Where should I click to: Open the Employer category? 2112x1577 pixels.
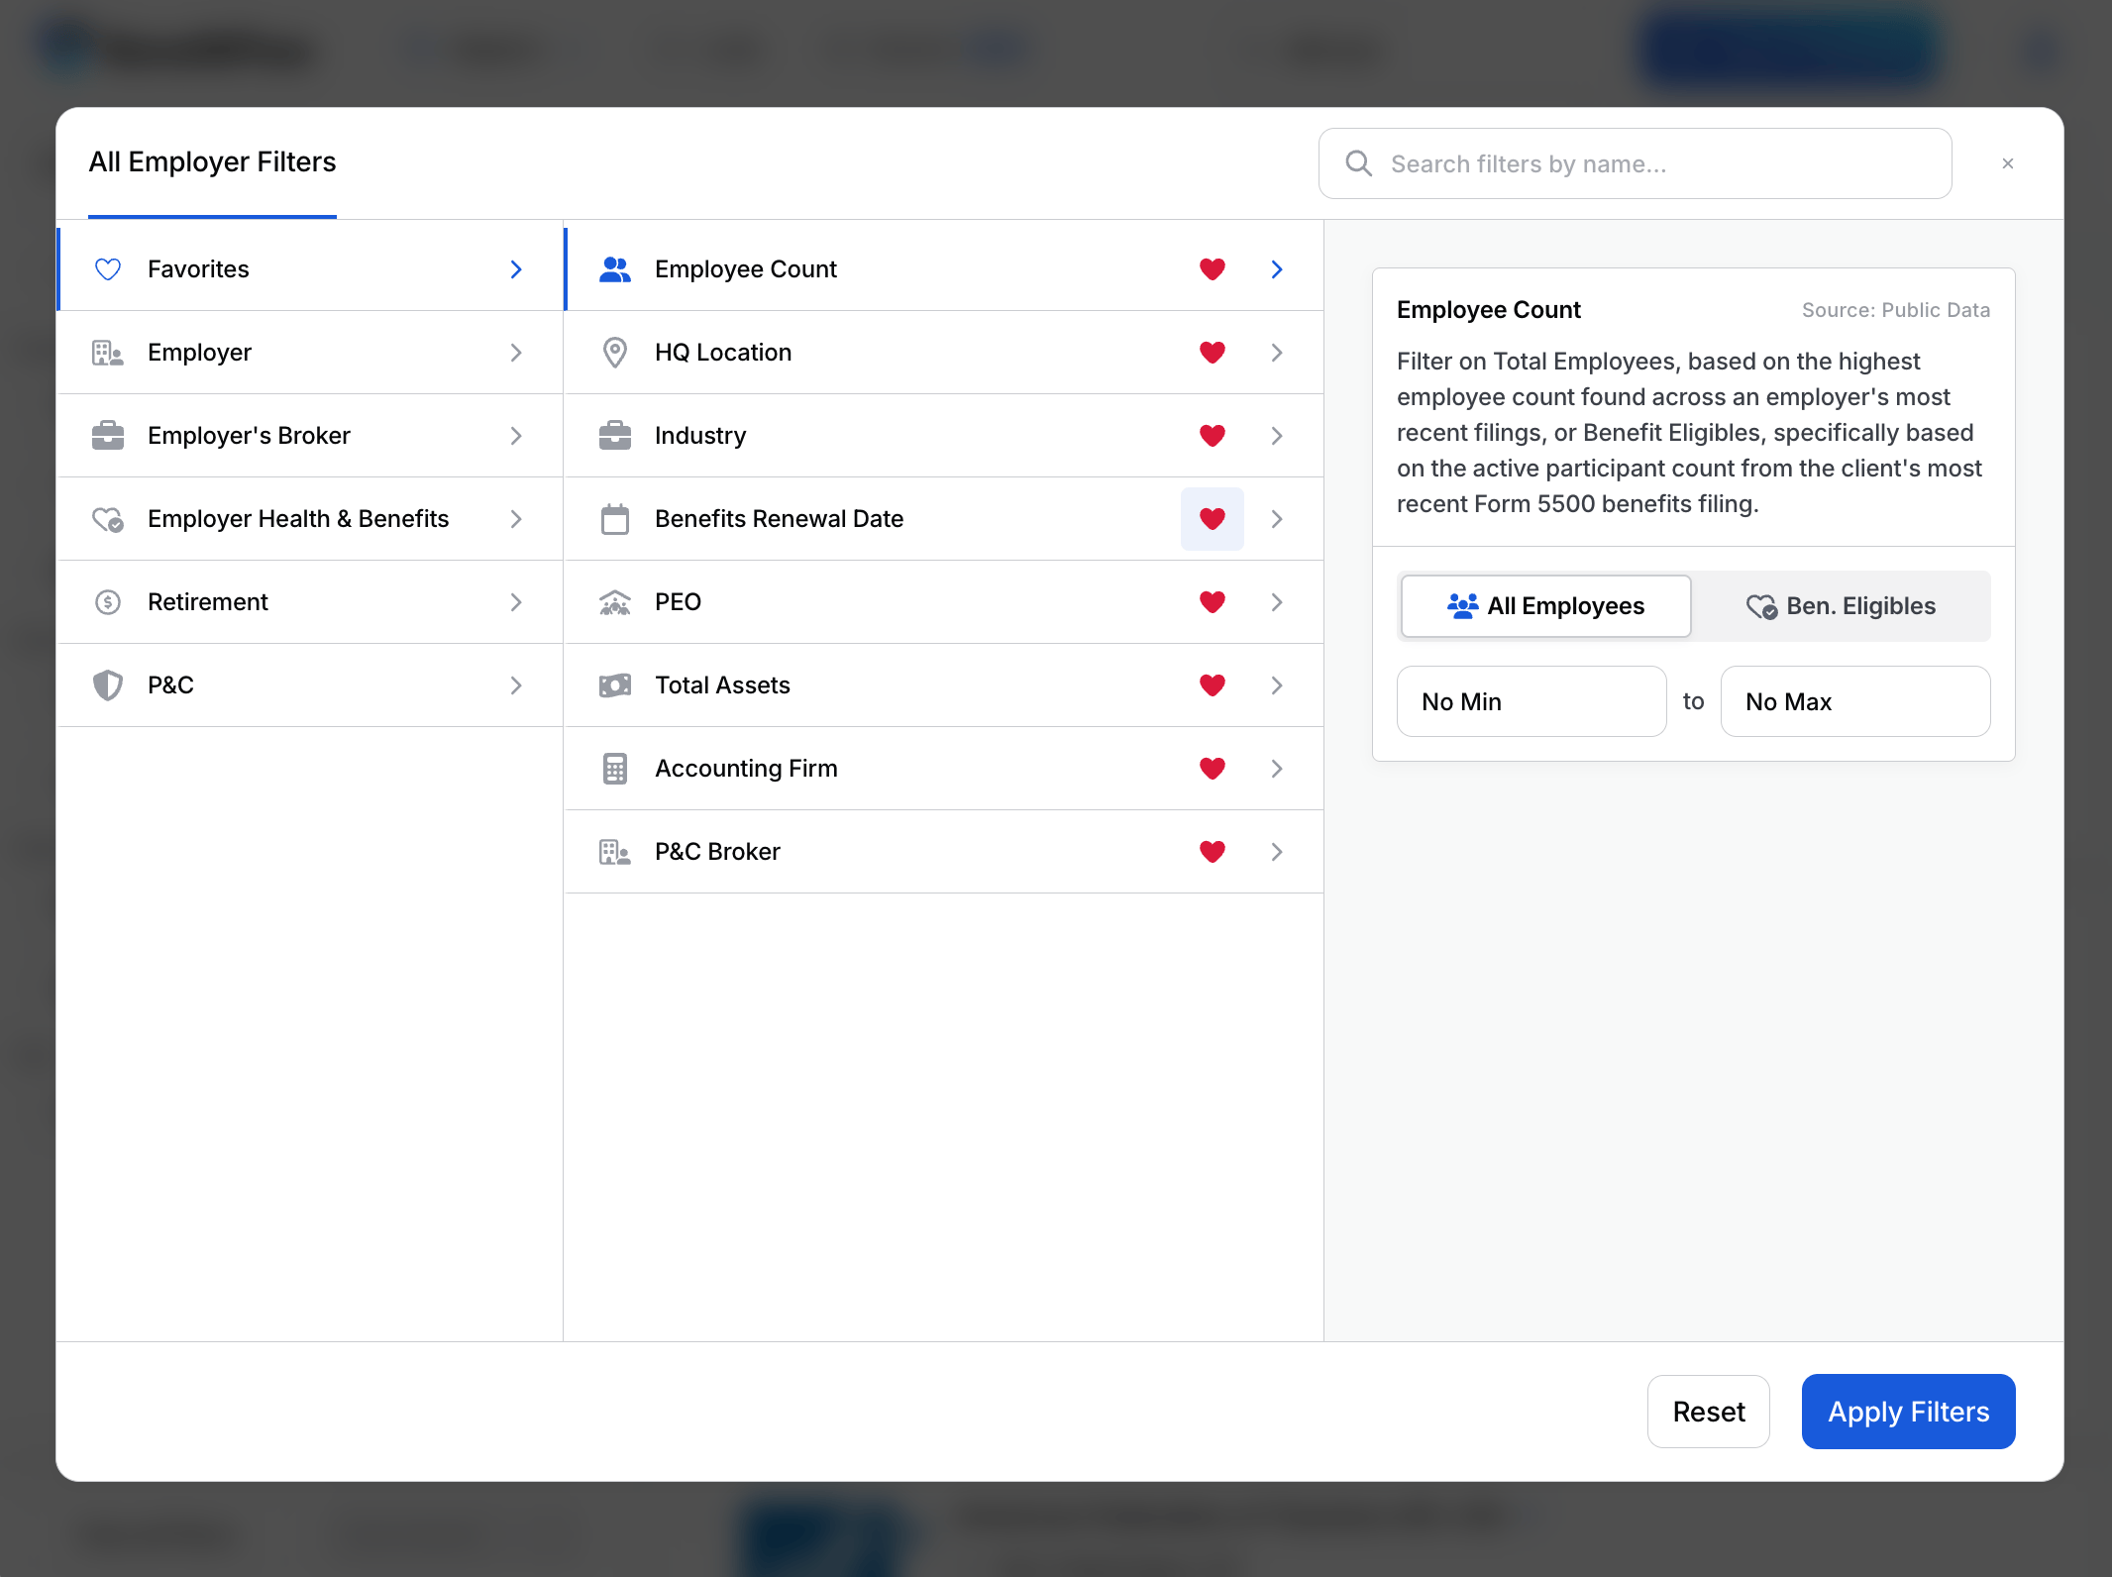(310, 353)
